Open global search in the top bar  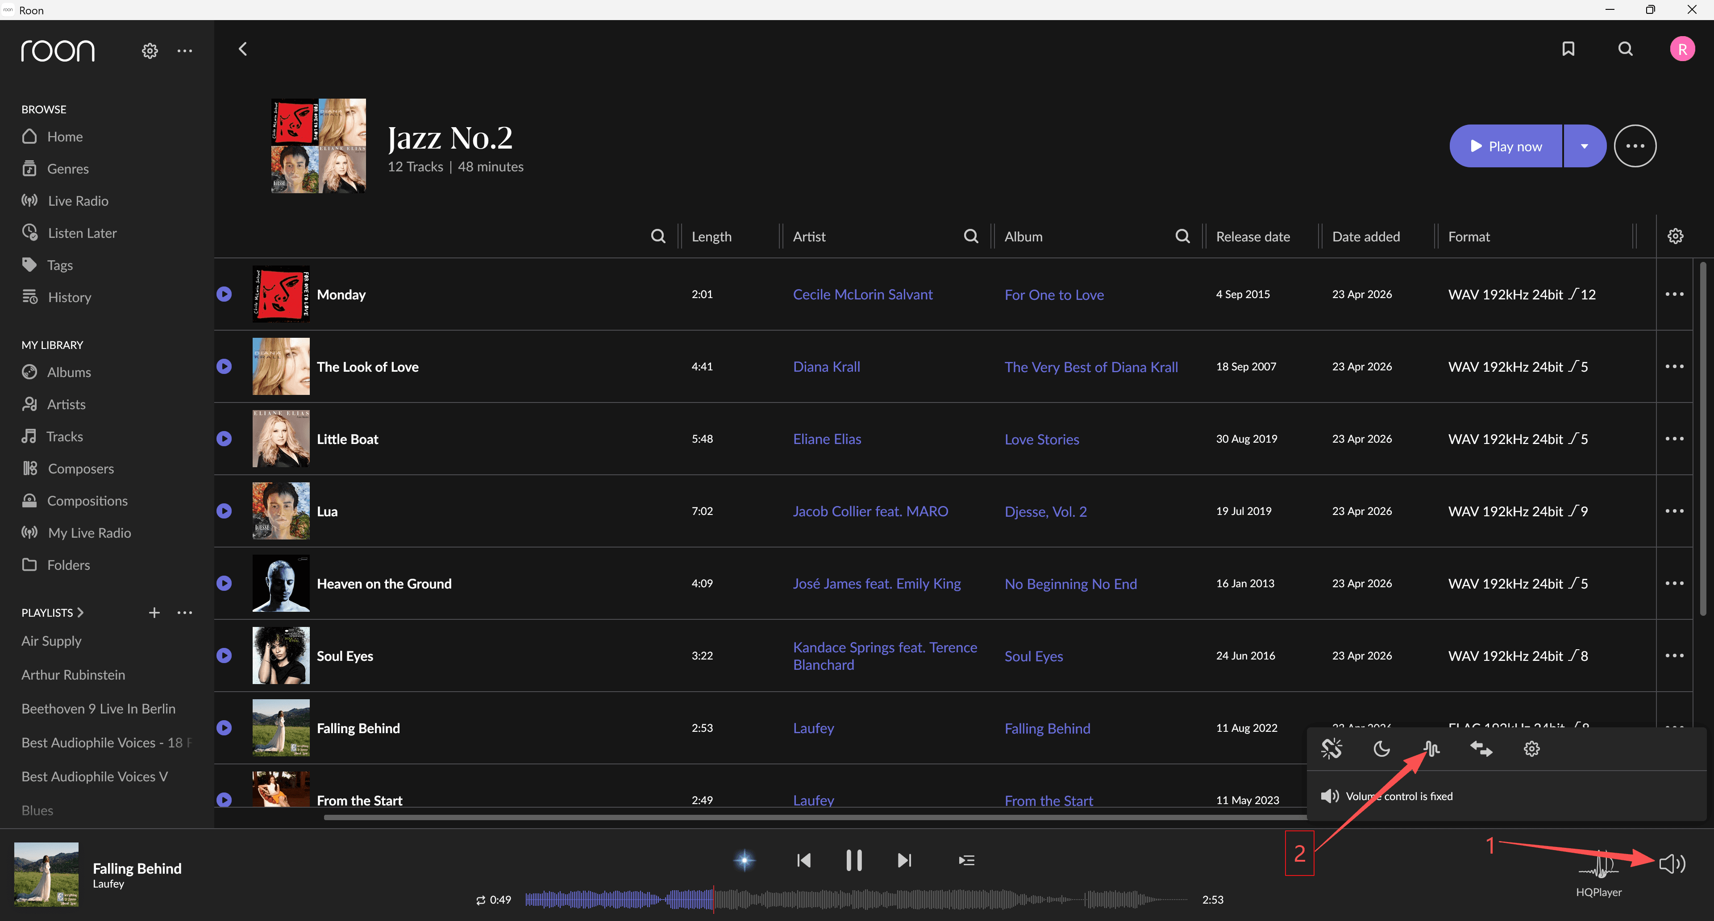click(x=1626, y=49)
